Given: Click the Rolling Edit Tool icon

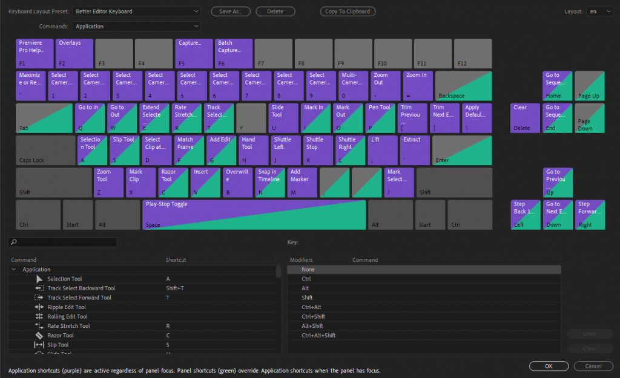Looking at the screenshot, I should 40,316.
